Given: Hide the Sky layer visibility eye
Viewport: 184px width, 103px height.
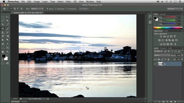Looking at the screenshot, I should pyautogui.click(x=155, y=64).
